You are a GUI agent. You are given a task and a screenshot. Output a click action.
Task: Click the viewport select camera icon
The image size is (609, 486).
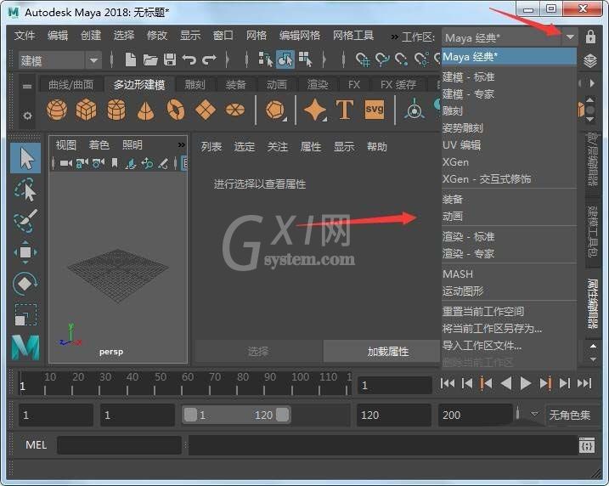click(x=65, y=163)
